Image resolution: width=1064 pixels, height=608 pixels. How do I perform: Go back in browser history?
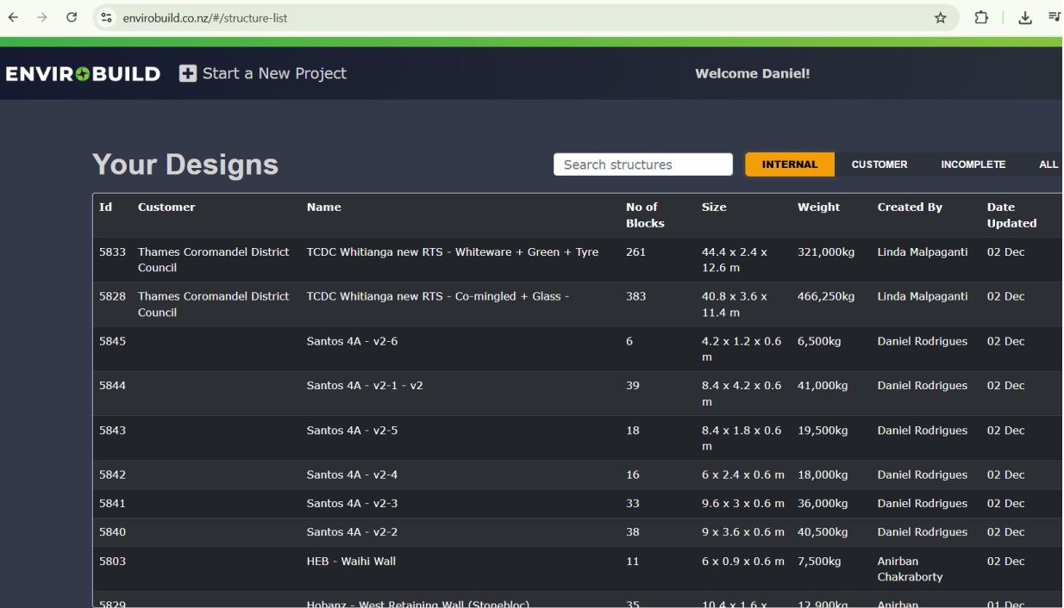[x=14, y=17]
